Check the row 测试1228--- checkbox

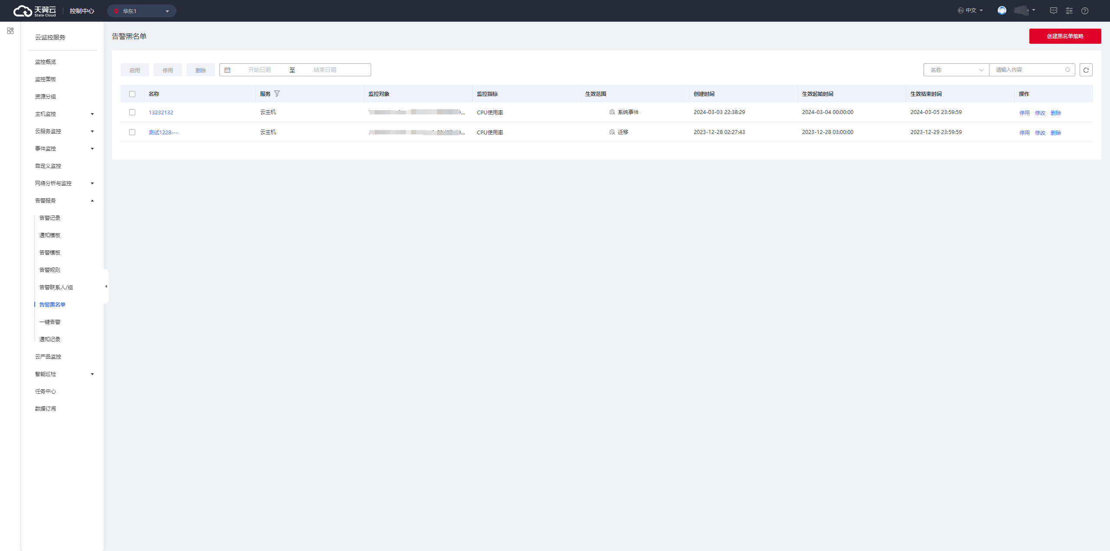(132, 132)
